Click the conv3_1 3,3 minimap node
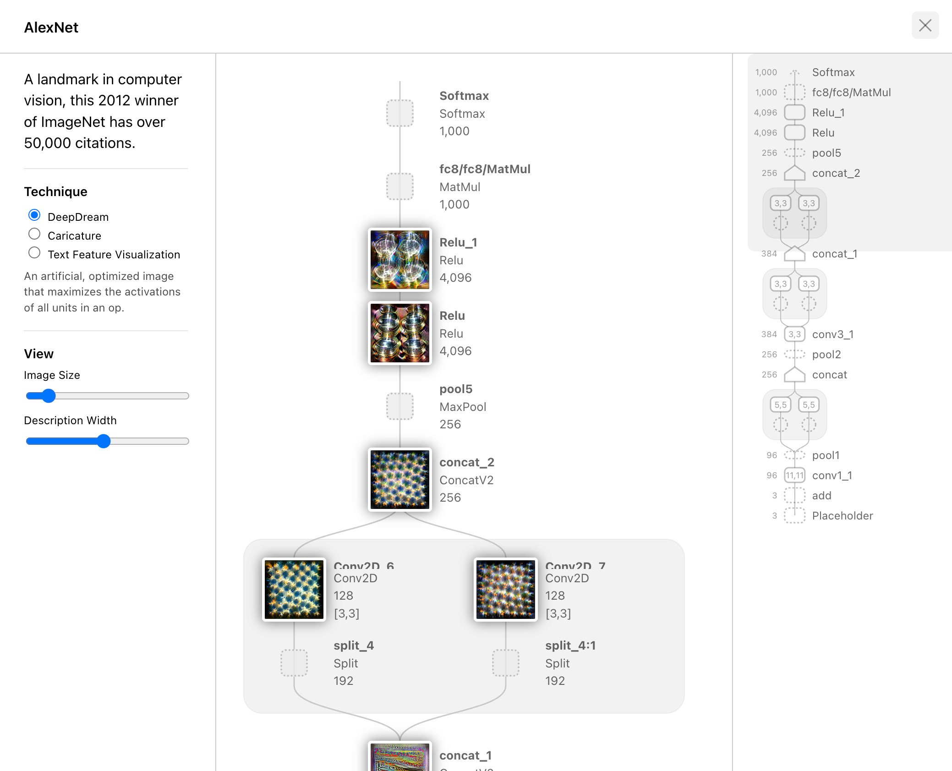The image size is (952, 771). click(x=794, y=334)
